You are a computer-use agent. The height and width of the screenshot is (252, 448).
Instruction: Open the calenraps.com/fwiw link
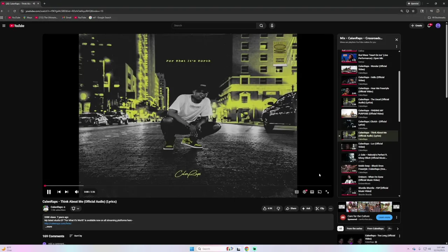coord(58,223)
